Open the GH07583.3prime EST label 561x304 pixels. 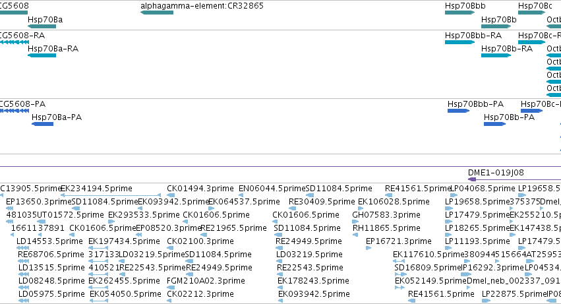pyautogui.click(x=386, y=215)
